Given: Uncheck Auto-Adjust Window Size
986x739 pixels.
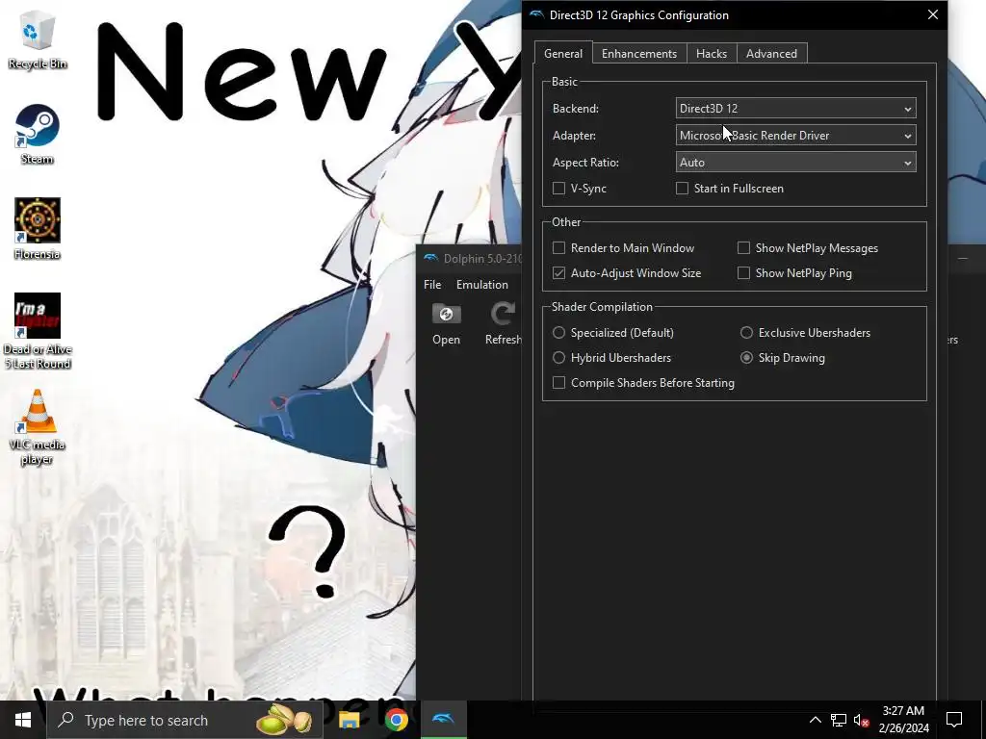Looking at the screenshot, I should [x=558, y=273].
